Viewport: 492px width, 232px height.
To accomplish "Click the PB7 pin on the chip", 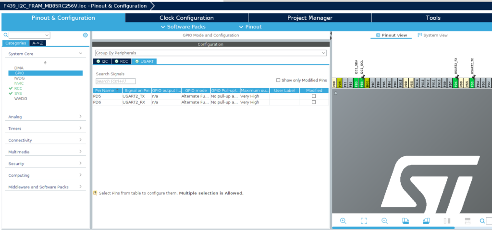I will coord(373,83).
